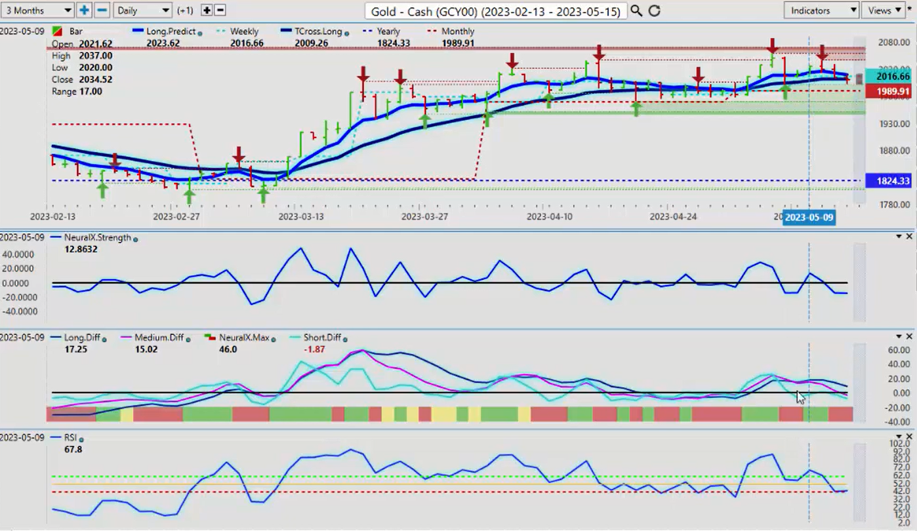Open Medium.Diff indicator settings dot
The height and width of the screenshot is (531, 917).
click(188, 339)
